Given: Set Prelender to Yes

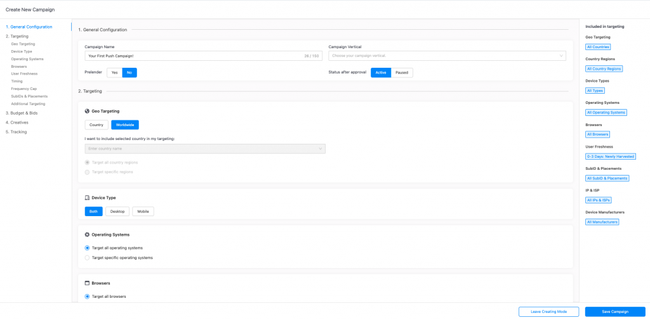Looking at the screenshot, I should point(114,73).
